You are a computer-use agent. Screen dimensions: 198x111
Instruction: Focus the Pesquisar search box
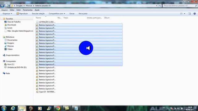pyautogui.click(x=179, y=6)
